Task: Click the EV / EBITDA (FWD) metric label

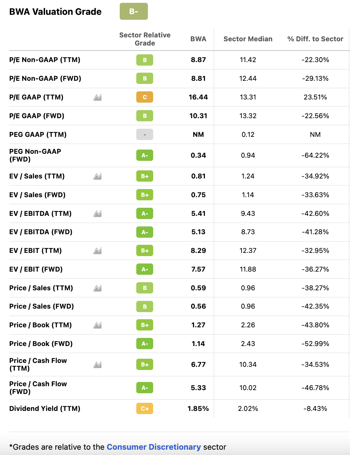Action: (41, 232)
